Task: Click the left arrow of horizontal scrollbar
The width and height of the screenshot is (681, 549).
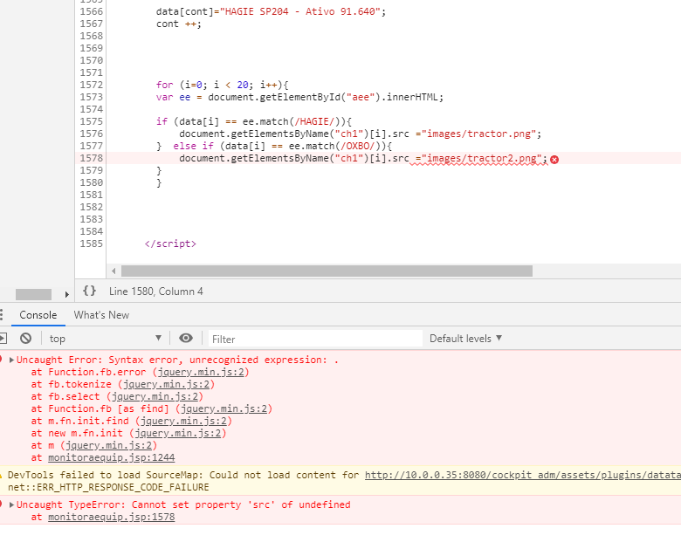Action: (113, 271)
